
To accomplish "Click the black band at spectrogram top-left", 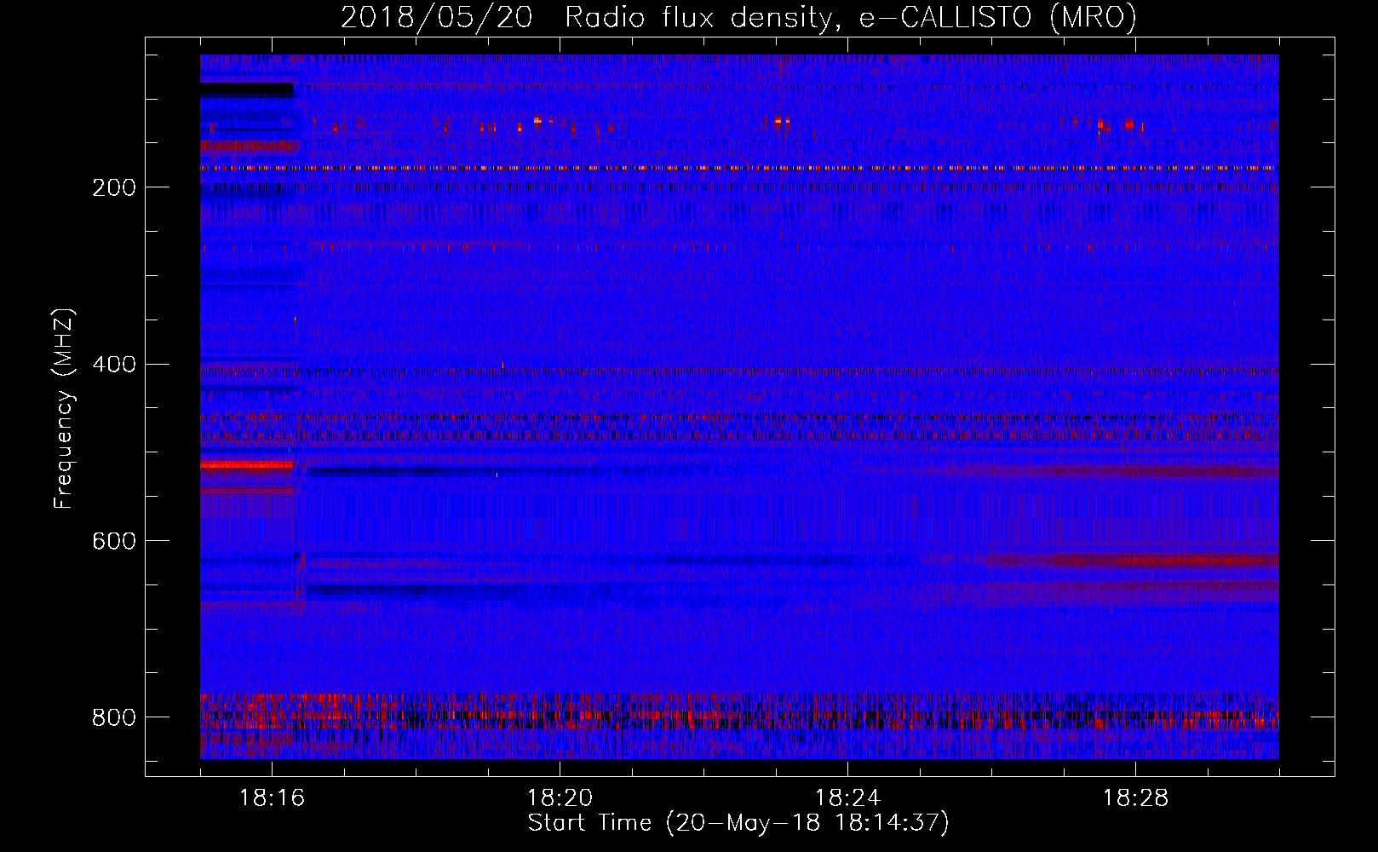I will pyautogui.click(x=247, y=89).
